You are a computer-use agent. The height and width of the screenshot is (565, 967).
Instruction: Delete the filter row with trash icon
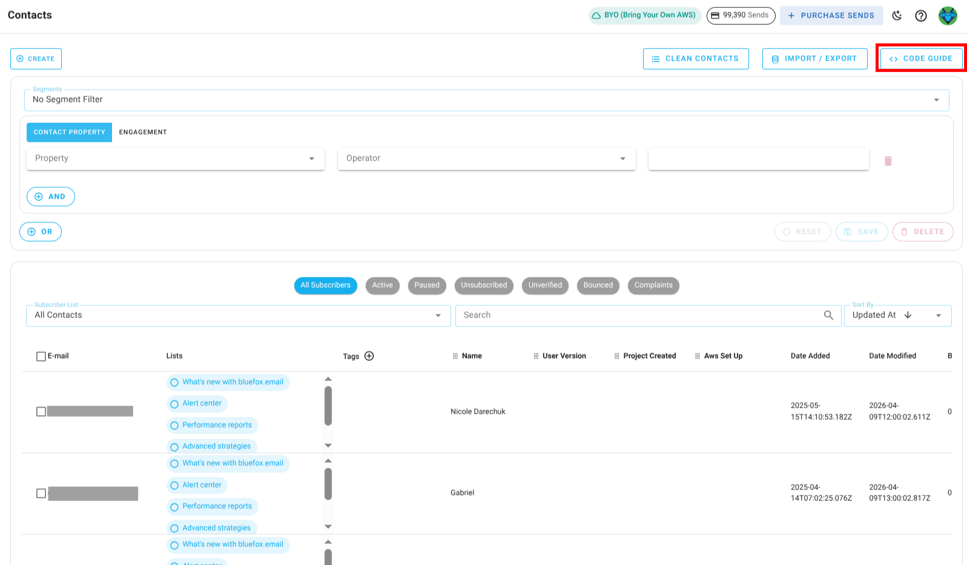[888, 160]
